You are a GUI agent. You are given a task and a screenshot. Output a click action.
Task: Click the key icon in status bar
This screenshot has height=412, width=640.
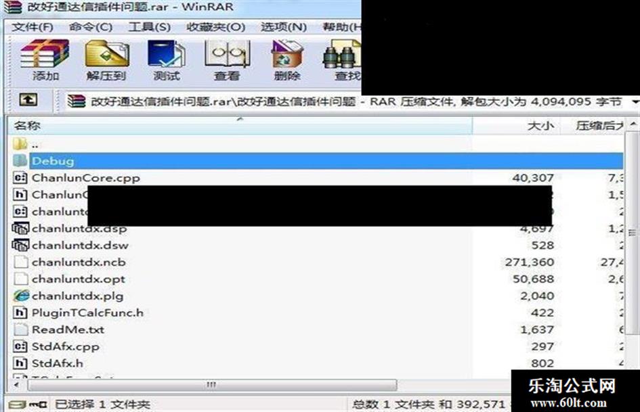tap(38, 405)
